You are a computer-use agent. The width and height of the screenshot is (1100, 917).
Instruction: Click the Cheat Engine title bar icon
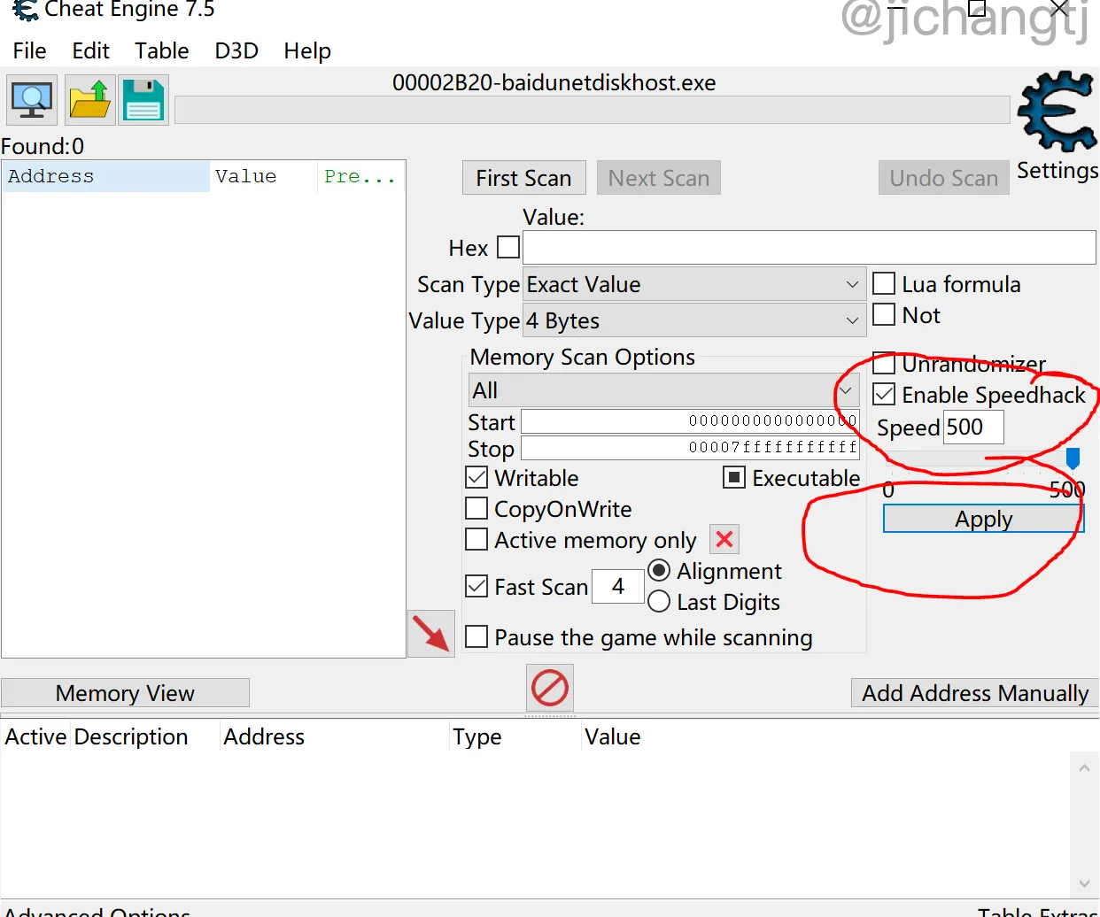26,10
